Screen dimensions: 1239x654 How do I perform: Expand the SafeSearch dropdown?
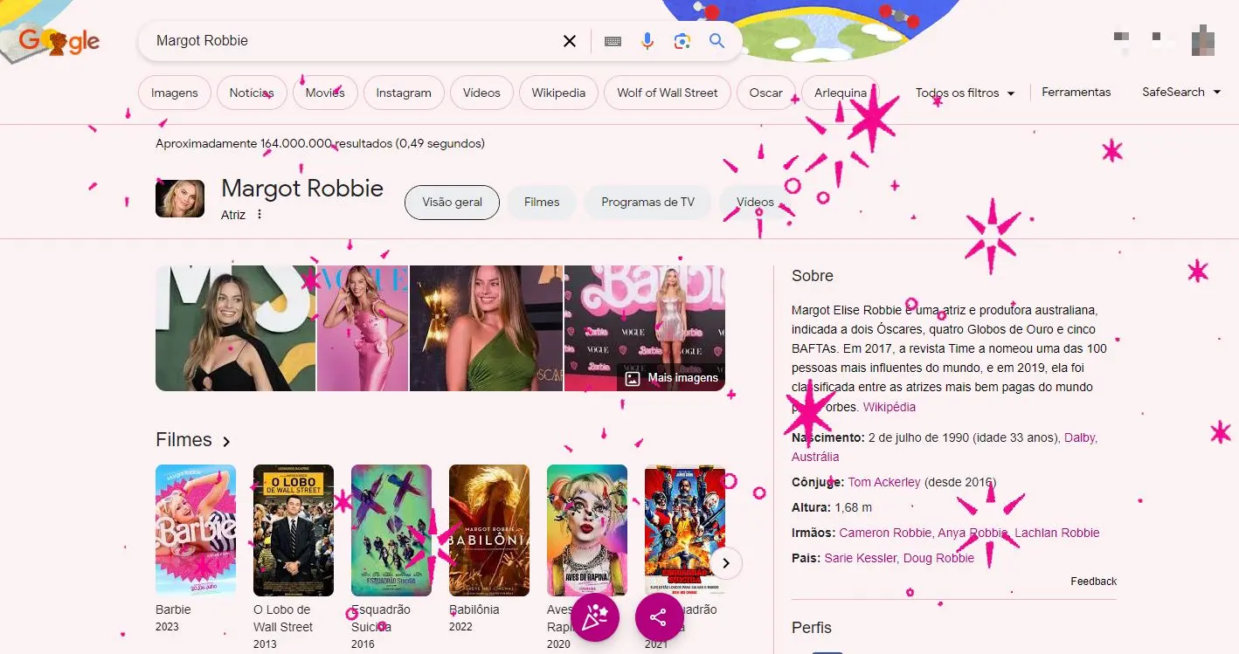click(1180, 92)
